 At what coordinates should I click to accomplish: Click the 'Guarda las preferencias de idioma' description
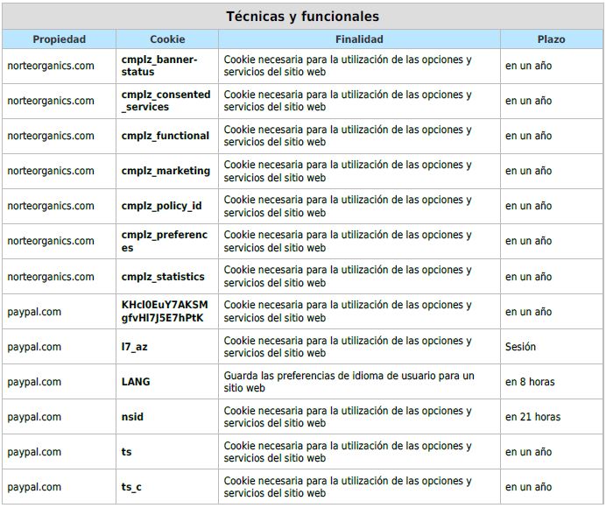click(349, 382)
